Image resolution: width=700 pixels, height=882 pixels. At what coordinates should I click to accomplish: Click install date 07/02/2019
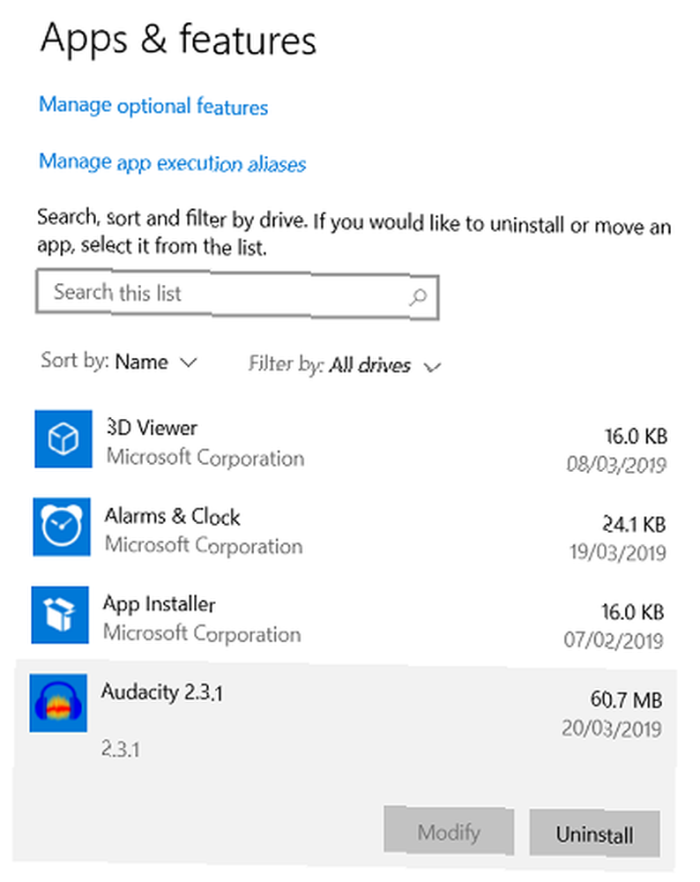pyautogui.click(x=614, y=640)
